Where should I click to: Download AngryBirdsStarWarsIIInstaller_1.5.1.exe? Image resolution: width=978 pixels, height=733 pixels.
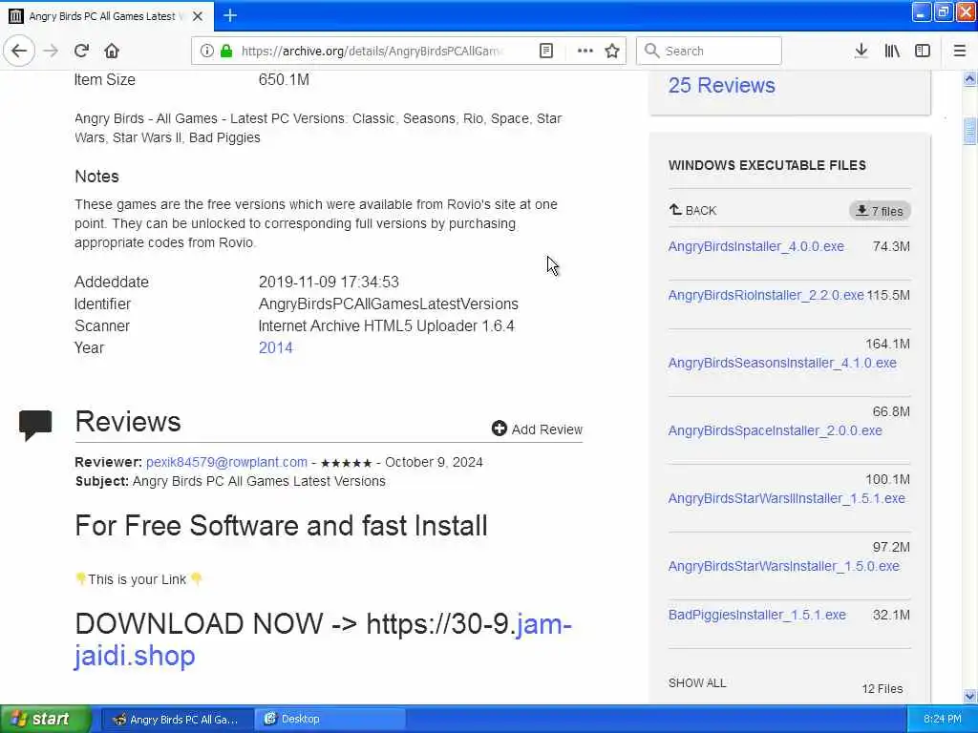787,498
